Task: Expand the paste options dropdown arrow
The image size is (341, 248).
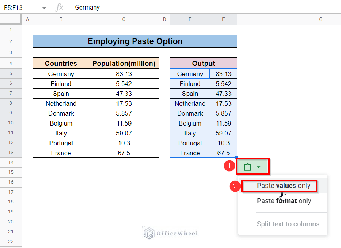Action: tap(259, 167)
